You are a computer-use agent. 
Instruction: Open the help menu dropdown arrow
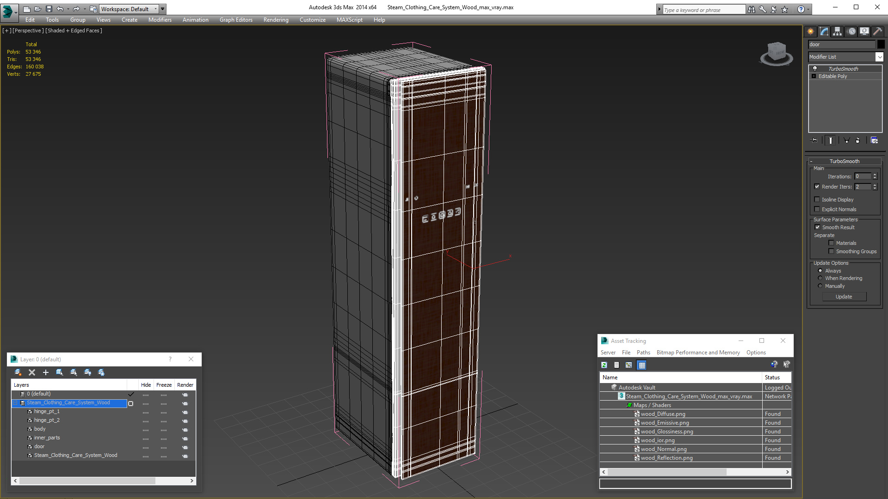pyautogui.click(x=808, y=9)
